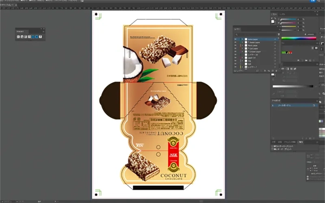
Task: Click the first icon in the Shoecard panel
Action: pyautogui.click(x=18, y=36)
